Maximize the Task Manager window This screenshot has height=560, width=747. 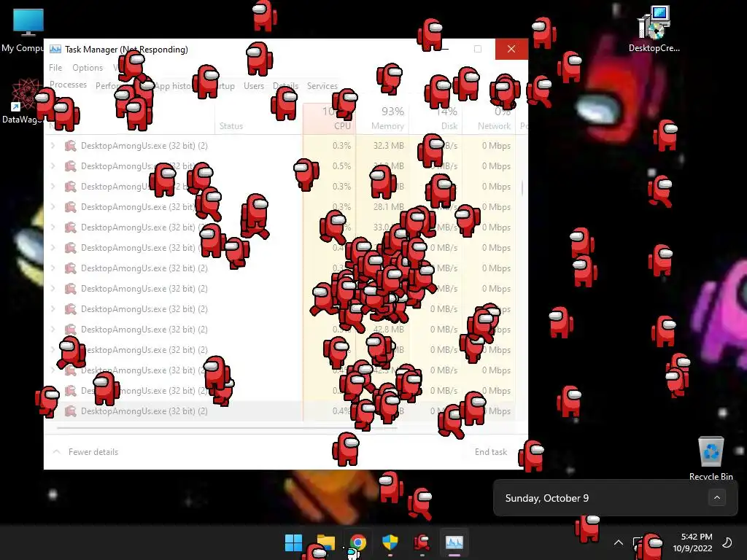pos(478,49)
